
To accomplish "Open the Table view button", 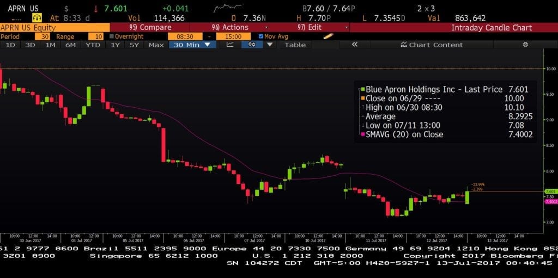I will tap(295, 45).
